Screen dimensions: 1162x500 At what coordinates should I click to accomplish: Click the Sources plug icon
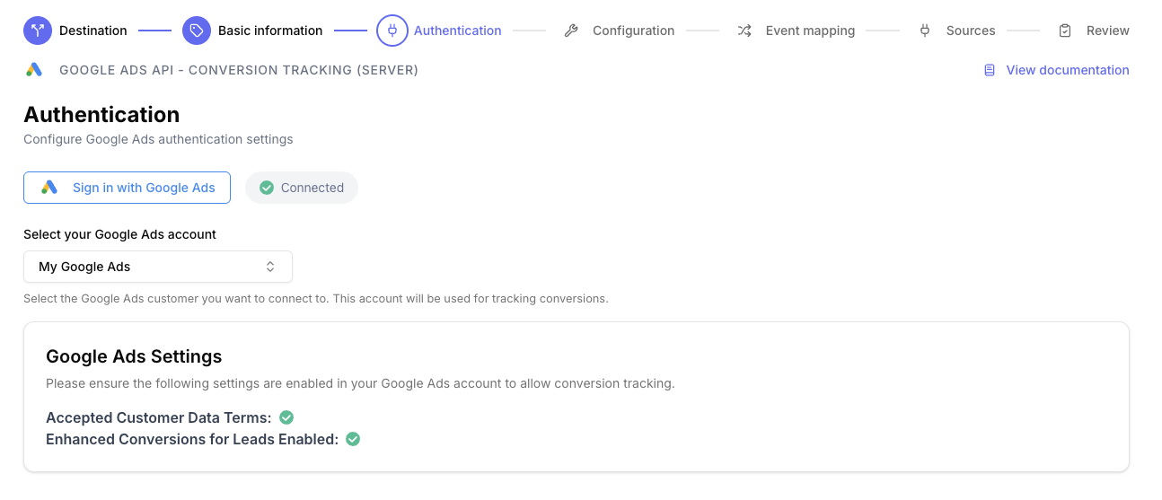tap(925, 31)
